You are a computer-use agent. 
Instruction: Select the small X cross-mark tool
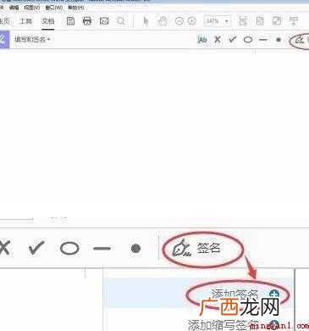[218, 40]
